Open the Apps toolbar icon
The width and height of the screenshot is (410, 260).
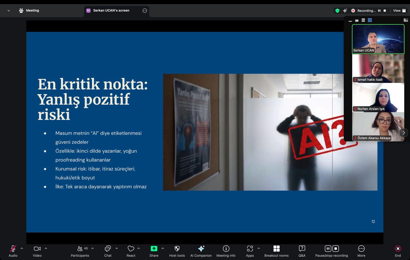(x=250, y=249)
